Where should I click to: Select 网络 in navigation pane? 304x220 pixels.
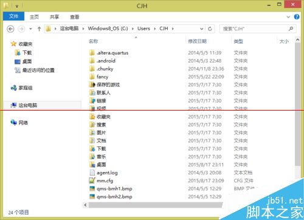point(23,123)
